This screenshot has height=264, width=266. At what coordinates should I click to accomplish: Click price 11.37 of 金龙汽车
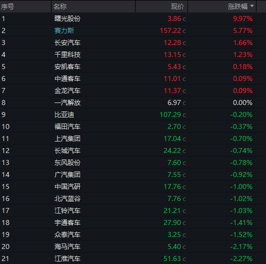172,90
